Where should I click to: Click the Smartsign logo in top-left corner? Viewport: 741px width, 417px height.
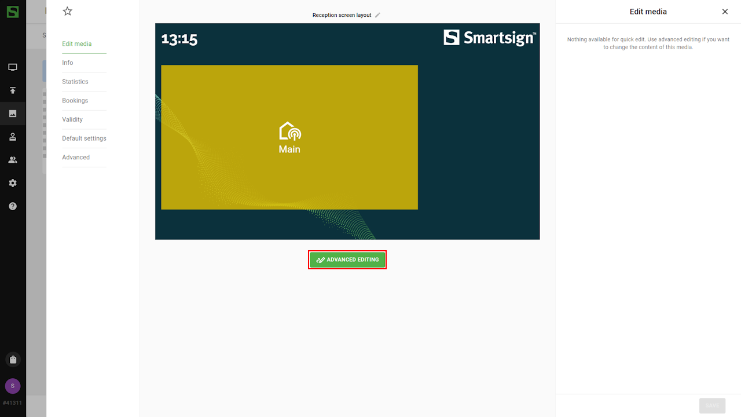click(x=13, y=12)
